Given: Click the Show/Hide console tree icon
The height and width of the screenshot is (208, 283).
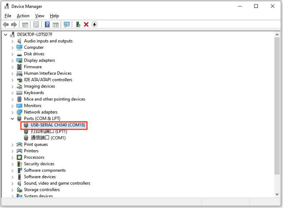Looking at the screenshot, I should tap(25, 24).
